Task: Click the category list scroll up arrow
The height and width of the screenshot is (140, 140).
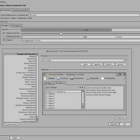Action: tap(37, 54)
